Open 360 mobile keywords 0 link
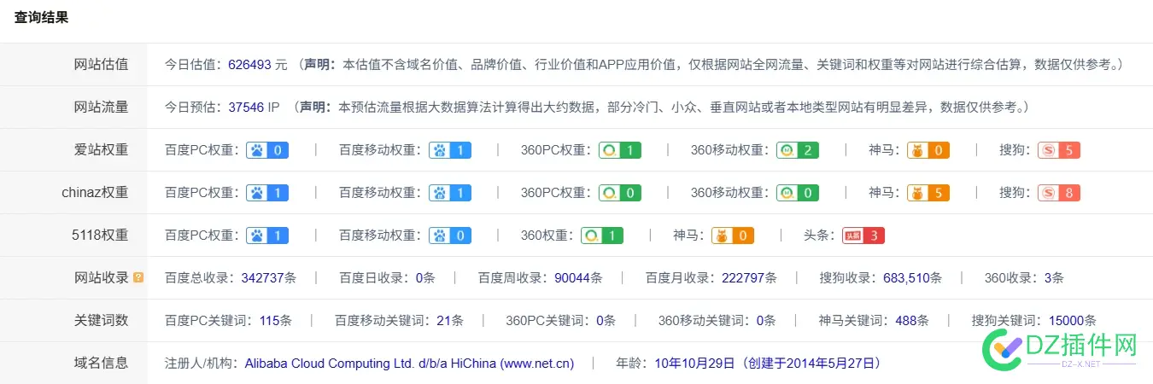 click(760, 321)
